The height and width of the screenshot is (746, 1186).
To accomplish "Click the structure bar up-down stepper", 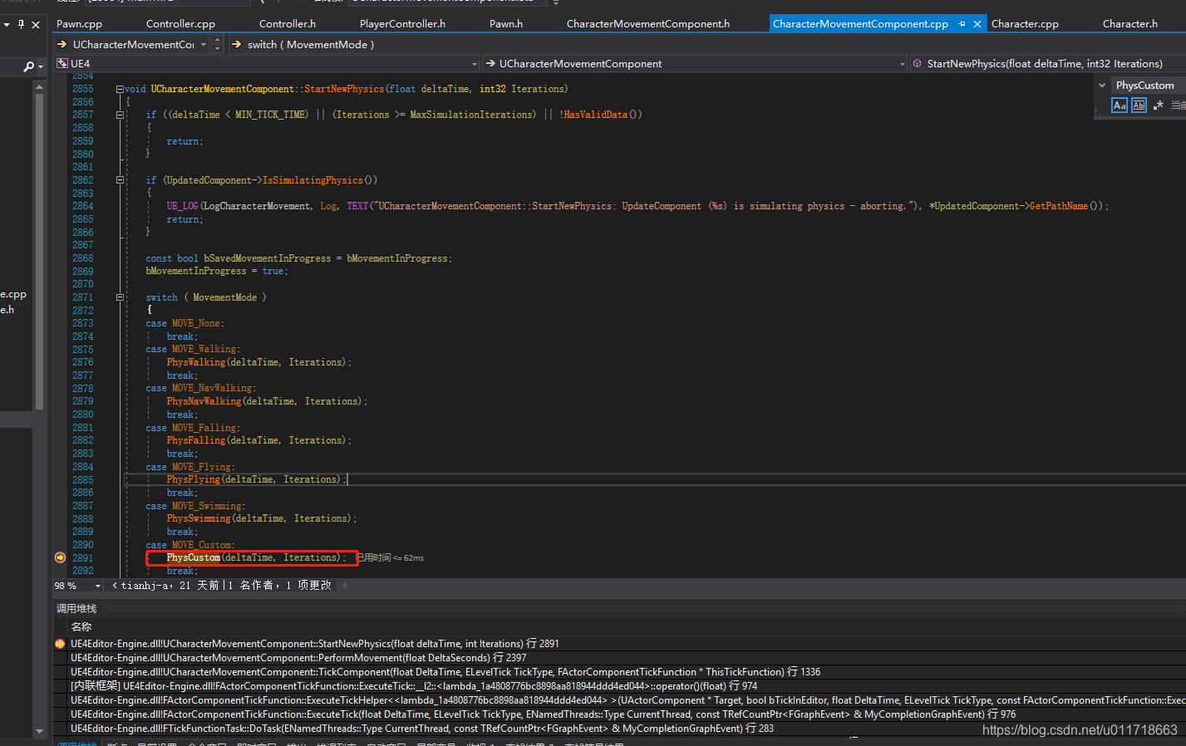I will pyautogui.click(x=218, y=45).
